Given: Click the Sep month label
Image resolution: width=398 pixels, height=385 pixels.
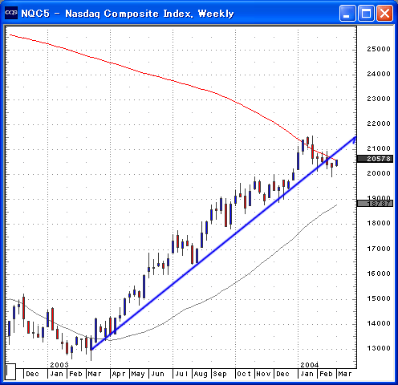Looking at the screenshot, I should (220, 374).
